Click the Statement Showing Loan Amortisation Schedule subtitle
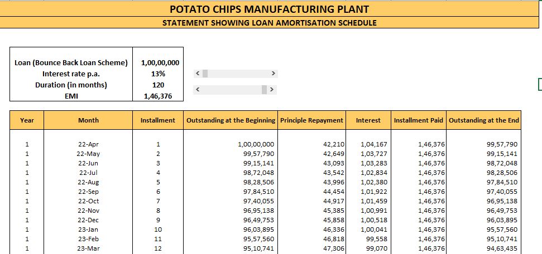The height and width of the screenshot is (254, 542). [269, 23]
